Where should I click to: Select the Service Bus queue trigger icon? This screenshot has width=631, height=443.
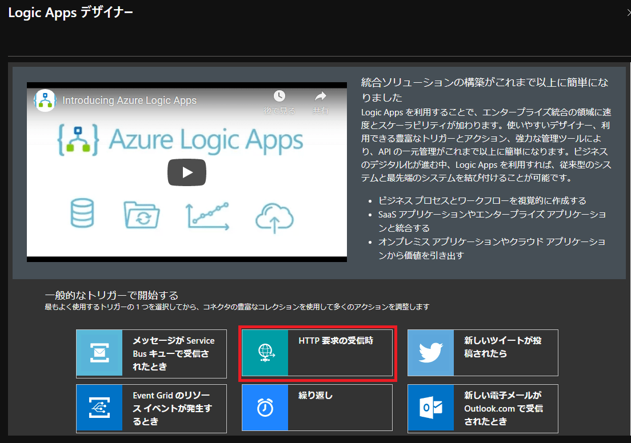99,353
